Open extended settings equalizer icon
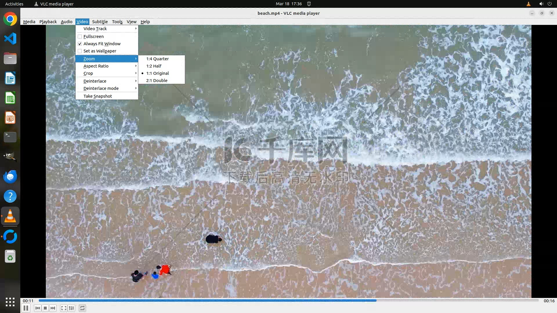 [x=71, y=308]
